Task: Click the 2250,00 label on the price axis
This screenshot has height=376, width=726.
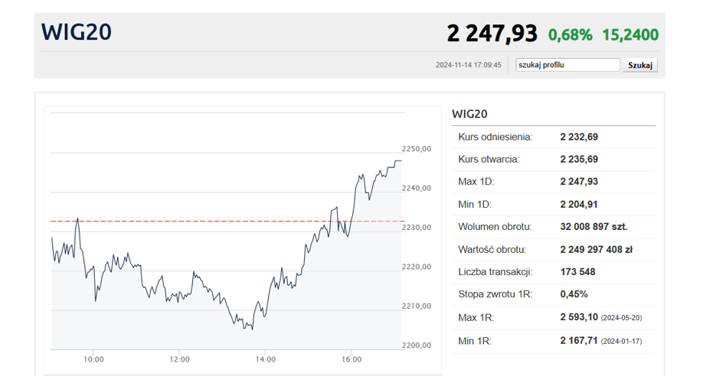Action: pos(417,149)
